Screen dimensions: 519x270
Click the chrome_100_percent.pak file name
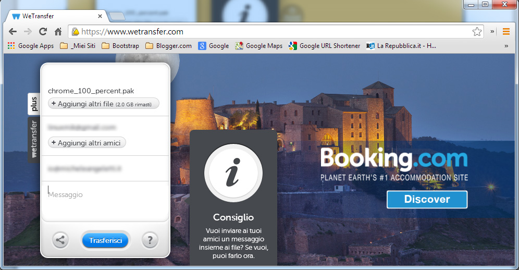(91, 91)
